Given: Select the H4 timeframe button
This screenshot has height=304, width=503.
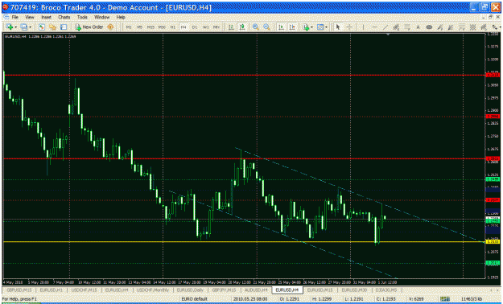Looking at the screenshot, I should pyautogui.click(x=183, y=27).
